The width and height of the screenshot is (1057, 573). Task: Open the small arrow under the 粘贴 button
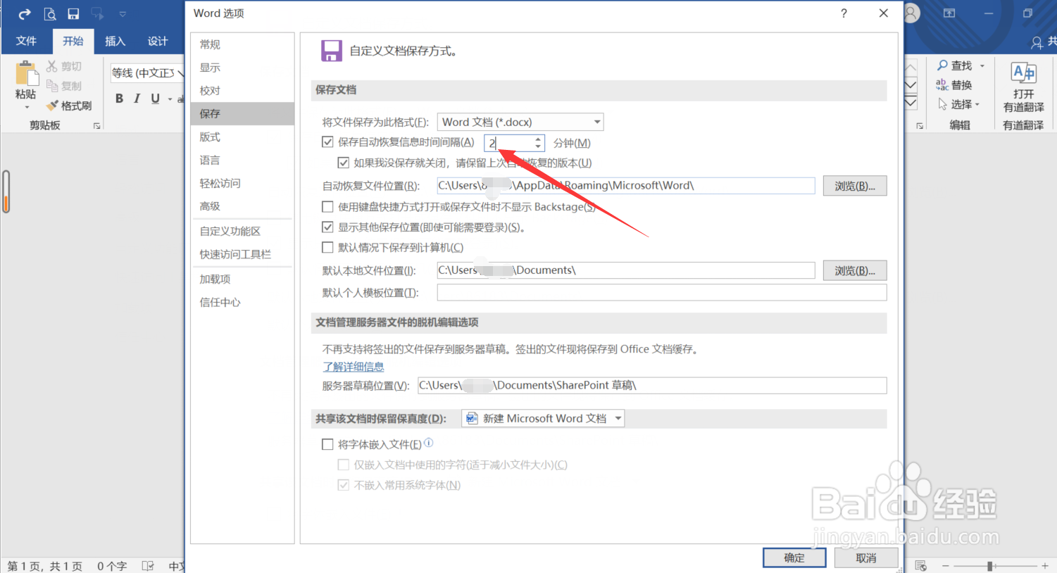coord(27,108)
